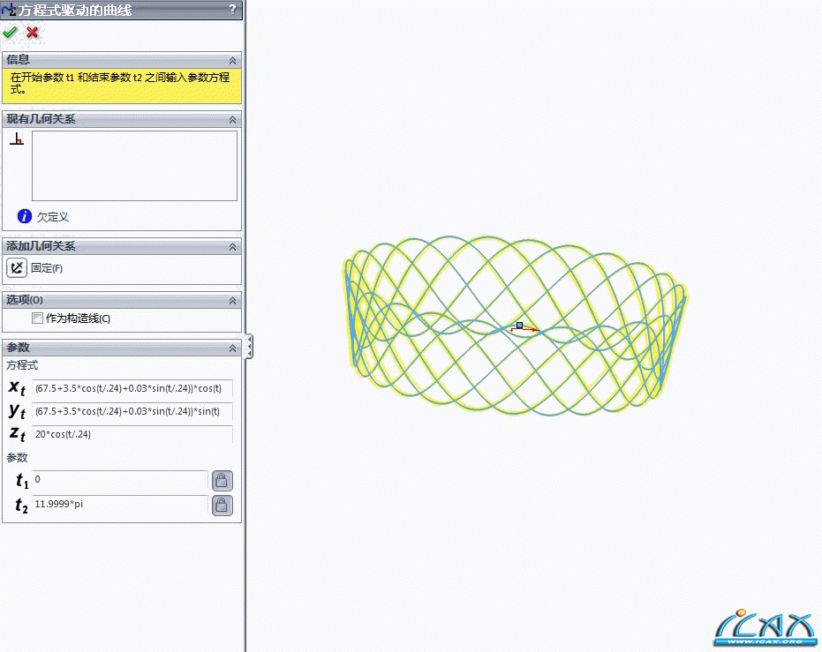
Task: Collapse the 信息 section
Action: (233, 60)
